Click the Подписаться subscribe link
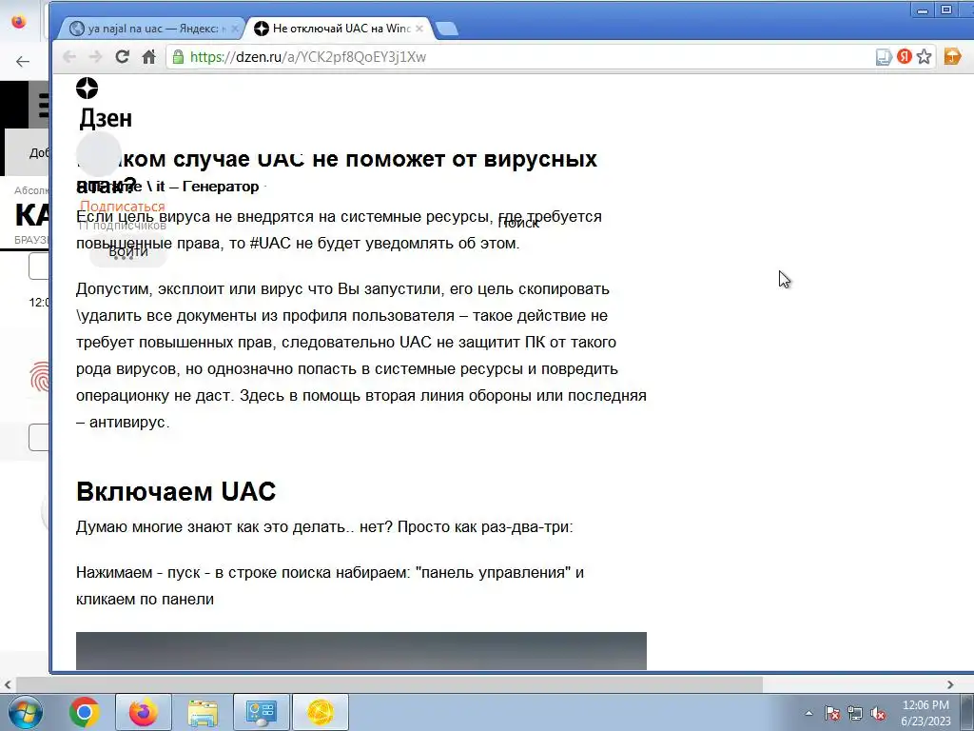Viewport: 974px width, 731px height. 123,206
